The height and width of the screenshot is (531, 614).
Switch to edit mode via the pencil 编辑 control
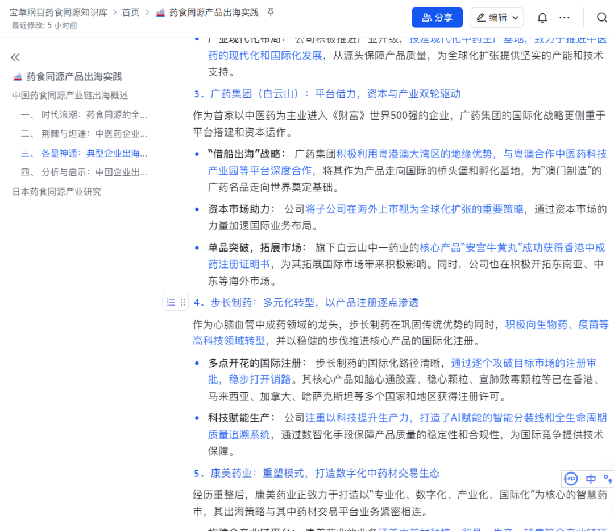[x=493, y=18]
